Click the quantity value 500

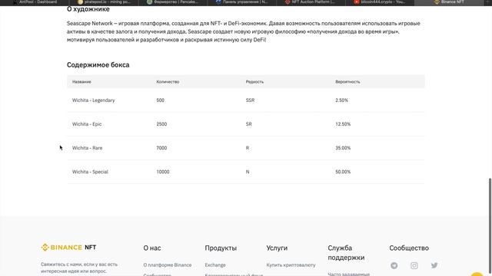[x=160, y=100]
